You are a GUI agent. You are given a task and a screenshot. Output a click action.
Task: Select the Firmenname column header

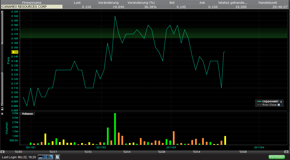click(x=32, y=2)
